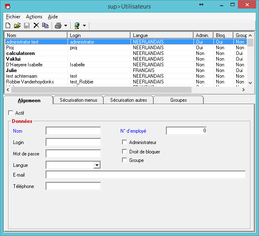Click the Copy icon in toolbar
The image size is (259, 236).
pos(45,26)
